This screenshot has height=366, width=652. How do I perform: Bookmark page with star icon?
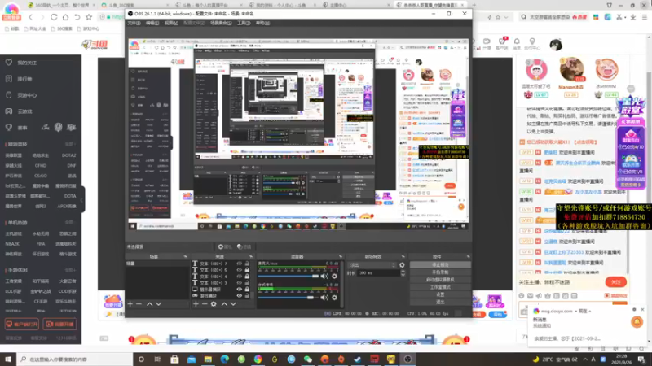coord(89,17)
